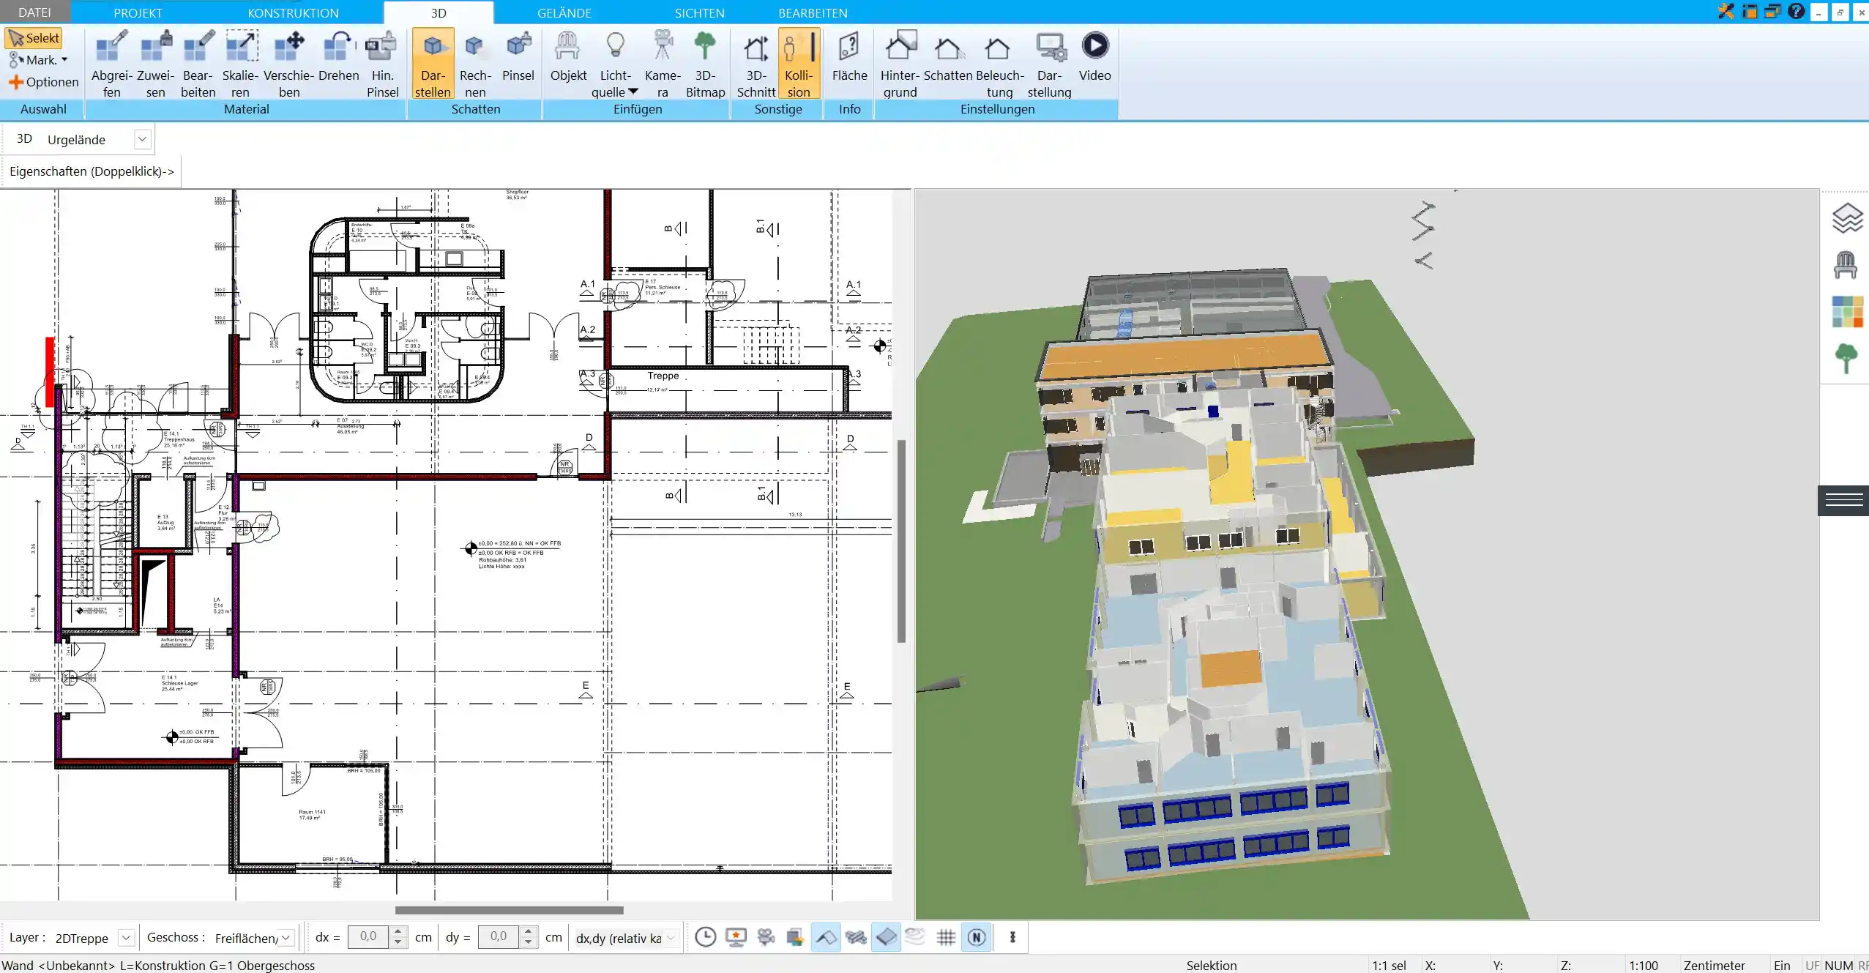The width and height of the screenshot is (1869, 973).
Task: Open the DATEI menu
Action: click(x=34, y=12)
